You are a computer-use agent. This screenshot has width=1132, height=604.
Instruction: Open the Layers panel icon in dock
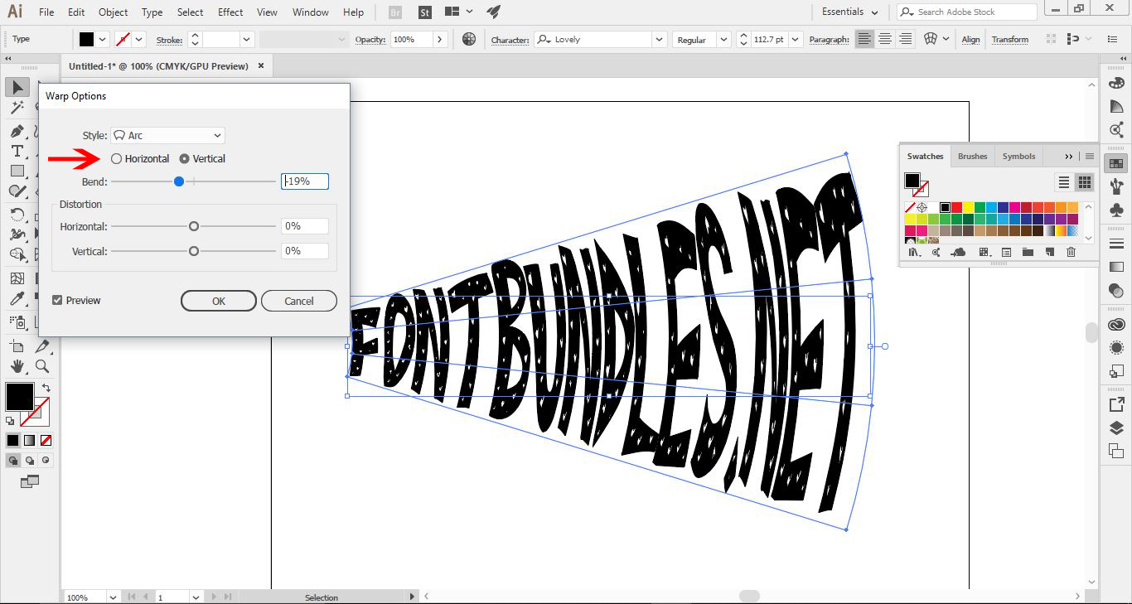[1116, 428]
